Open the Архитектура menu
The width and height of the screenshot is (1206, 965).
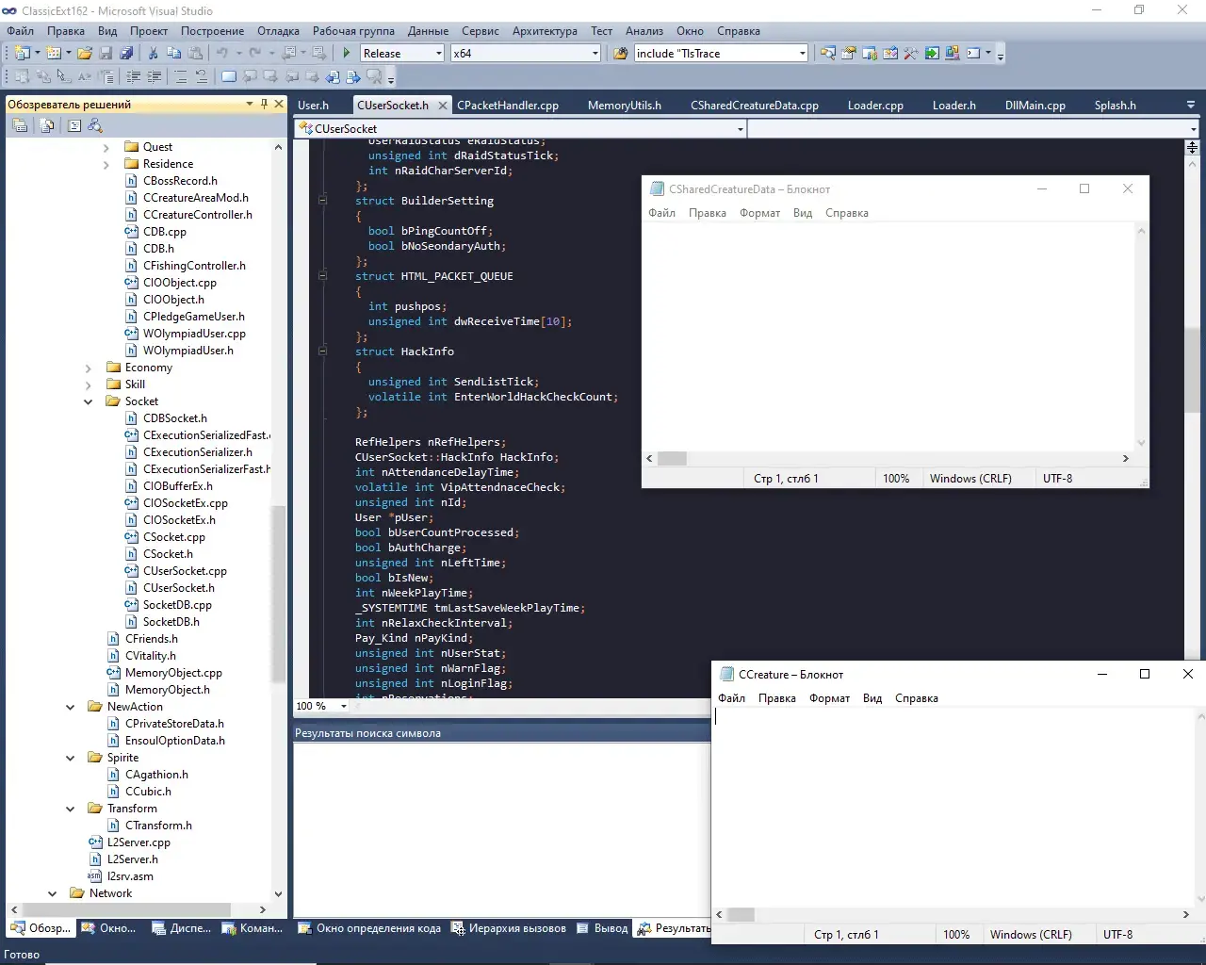click(x=545, y=31)
